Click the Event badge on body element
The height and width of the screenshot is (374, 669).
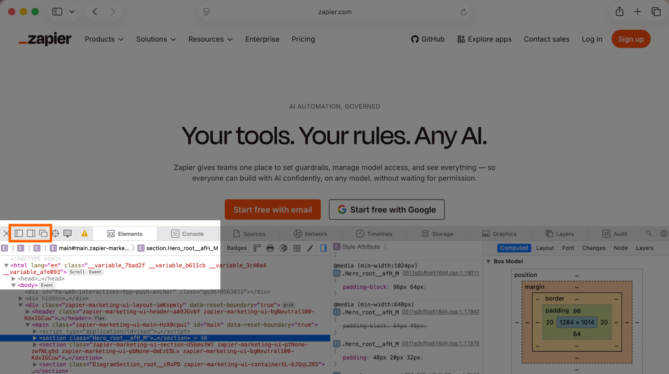[x=47, y=285]
